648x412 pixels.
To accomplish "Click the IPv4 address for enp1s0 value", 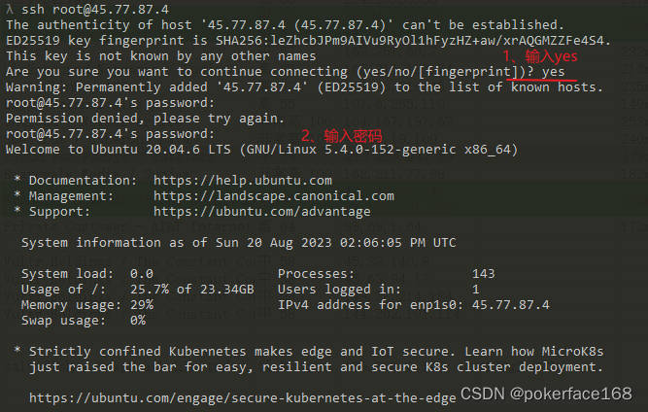I will point(510,304).
